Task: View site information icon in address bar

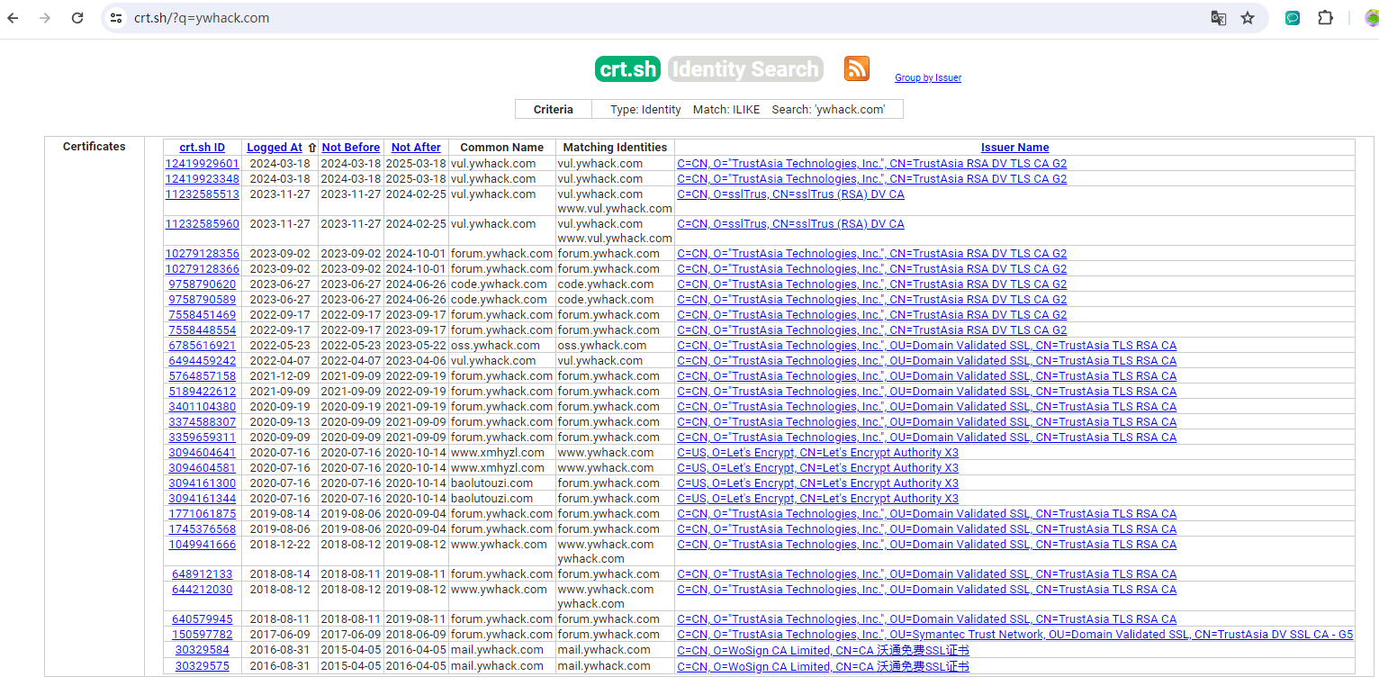Action: (116, 18)
